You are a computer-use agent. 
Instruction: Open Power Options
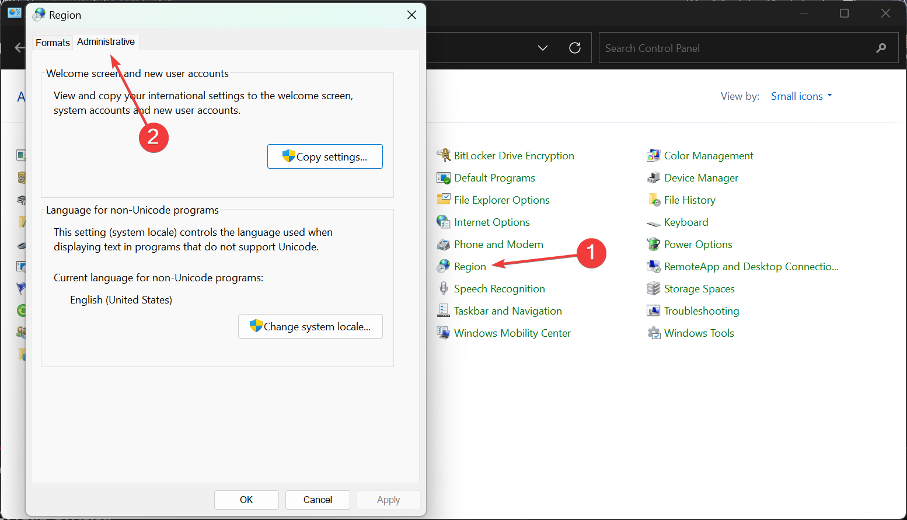pyautogui.click(x=697, y=244)
